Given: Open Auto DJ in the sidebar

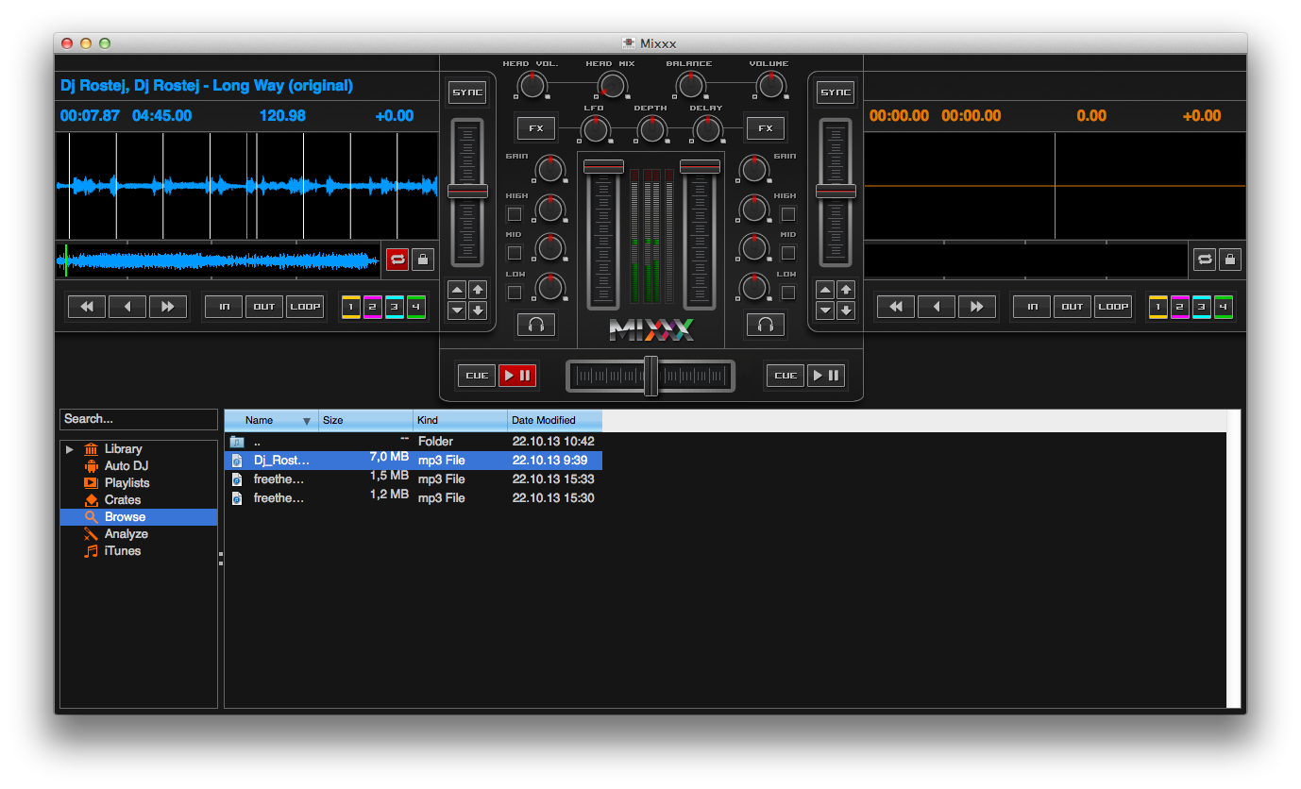Looking at the screenshot, I should [127, 466].
